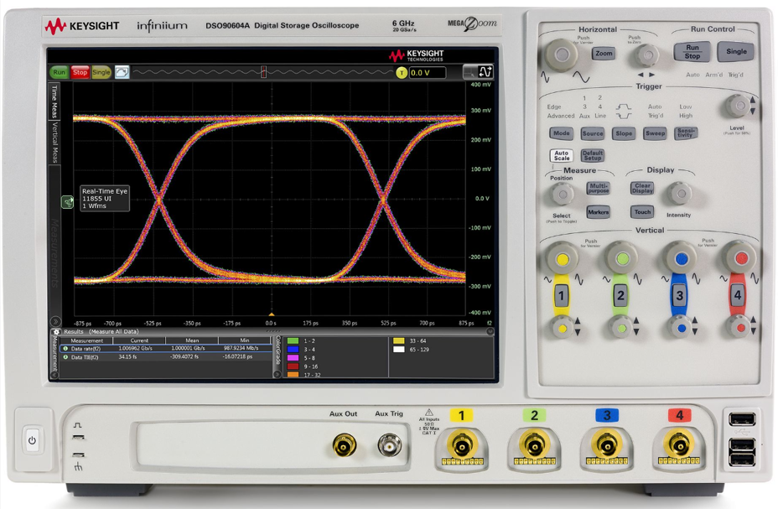Viewport: 778px width, 509px height.
Task: Click the Results panel gear icon
Action: (57, 332)
